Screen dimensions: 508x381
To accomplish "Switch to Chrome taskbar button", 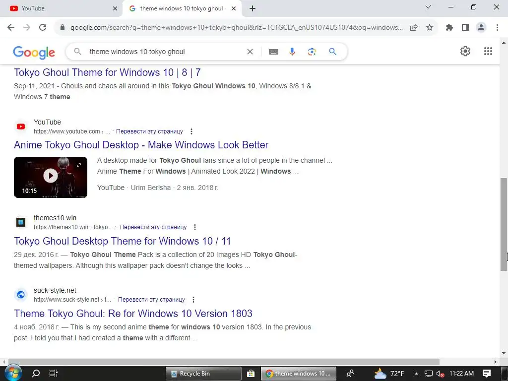I will 298,374.
